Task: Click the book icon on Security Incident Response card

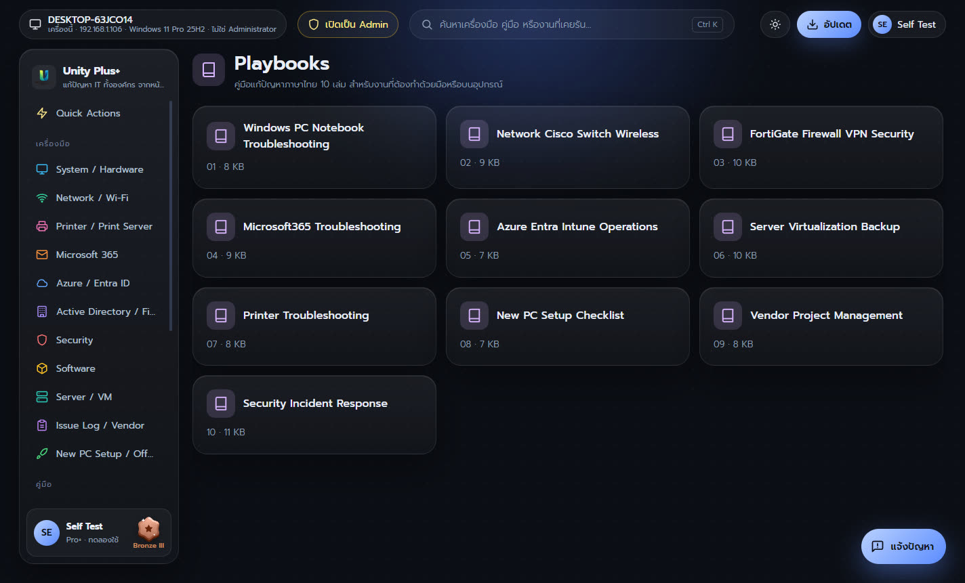Action: tap(220, 404)
